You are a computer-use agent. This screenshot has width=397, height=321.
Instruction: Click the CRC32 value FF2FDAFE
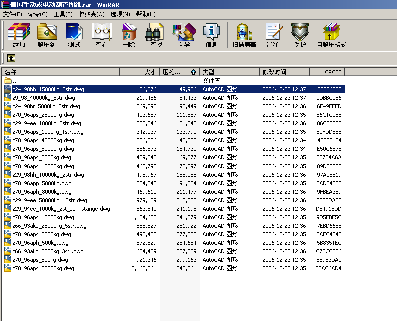click(x=329, y=200)
